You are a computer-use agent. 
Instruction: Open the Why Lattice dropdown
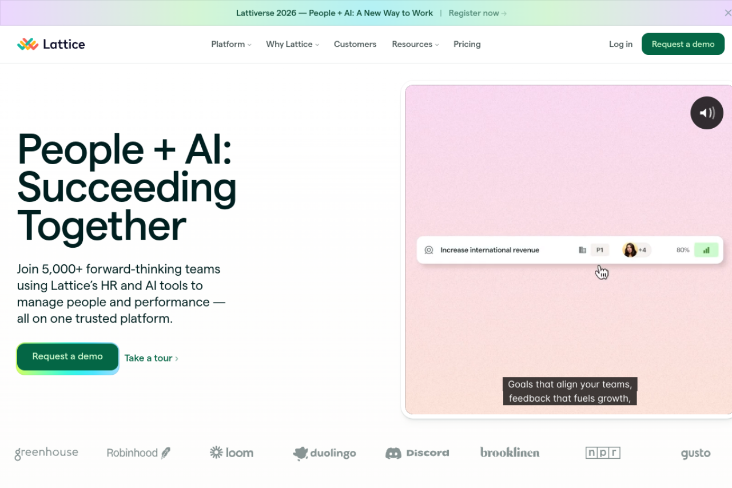(292, 44)
